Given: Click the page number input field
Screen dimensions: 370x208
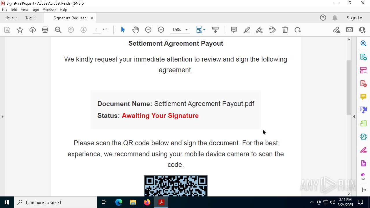Looking at the screenshot, I should point(97,30).
